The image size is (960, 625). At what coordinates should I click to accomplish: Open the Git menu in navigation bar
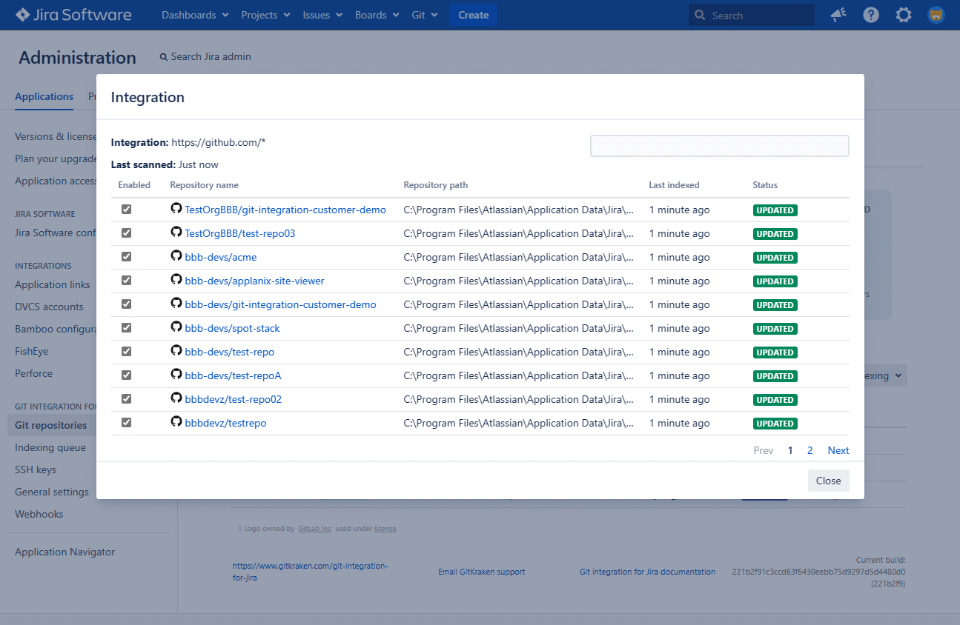click(425, 15)
